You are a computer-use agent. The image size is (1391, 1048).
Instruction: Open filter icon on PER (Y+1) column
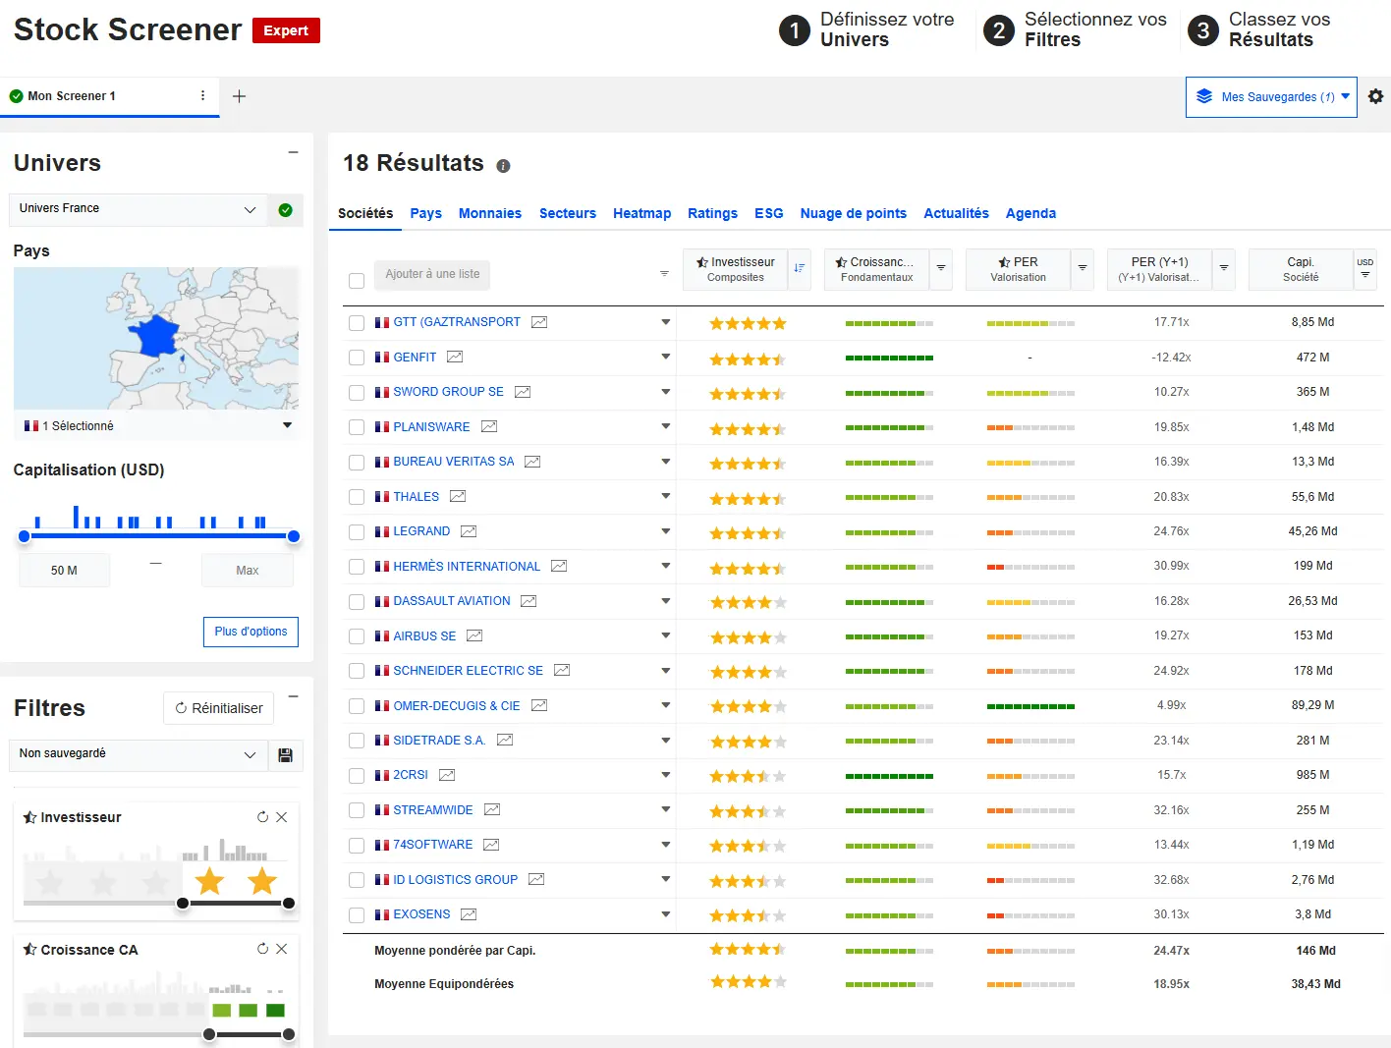coord(1224,269)
